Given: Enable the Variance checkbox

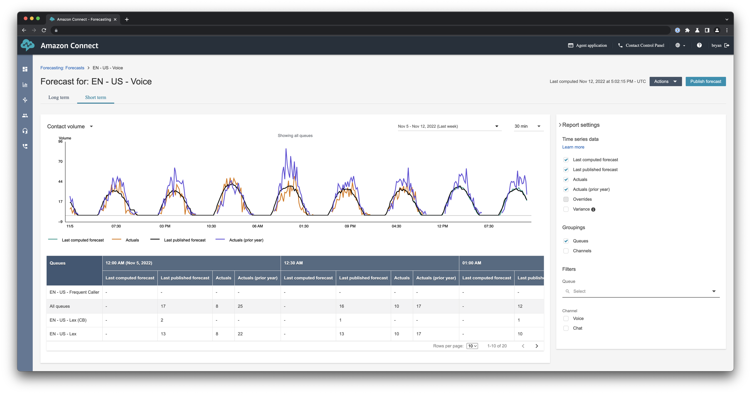Looking at the screenshot, I should pyautogui.click(x=566, y=209).
